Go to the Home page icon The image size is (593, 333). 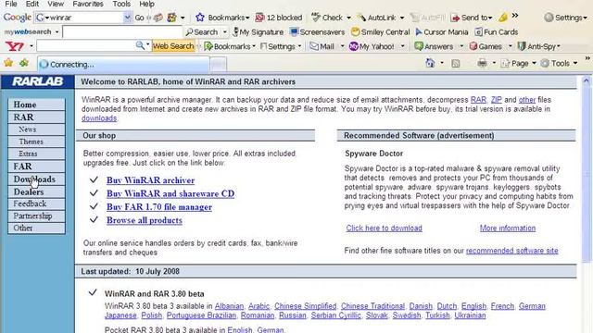coord(430,63)
